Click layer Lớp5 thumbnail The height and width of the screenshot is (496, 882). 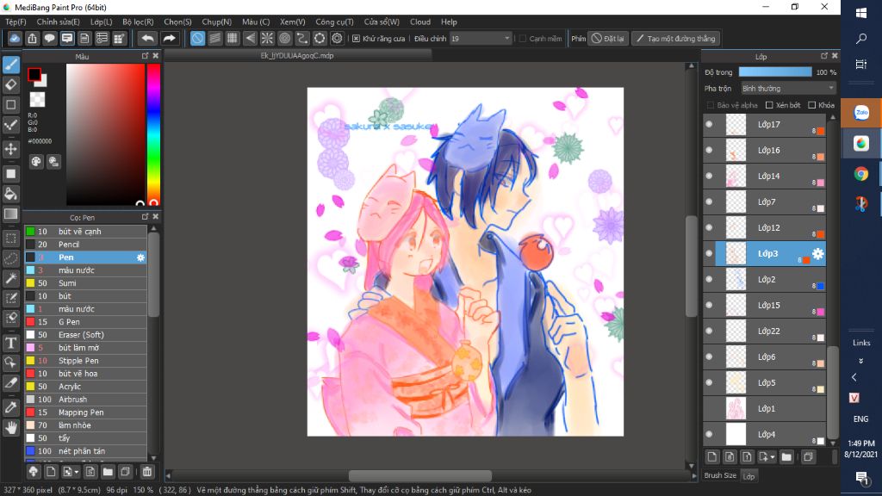pos(736,383)
